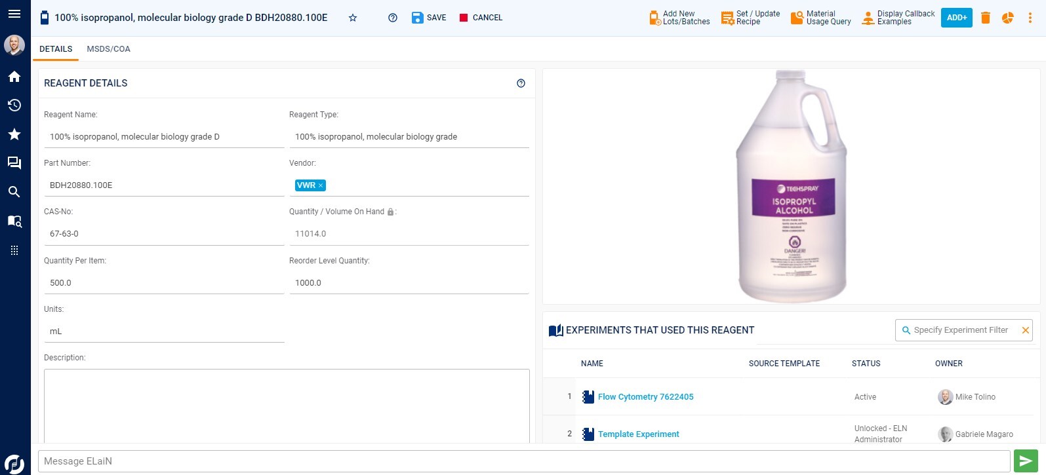Open Display Callback Examples
The height and width of the screenshot is (475, 1046).
point(898,18)
